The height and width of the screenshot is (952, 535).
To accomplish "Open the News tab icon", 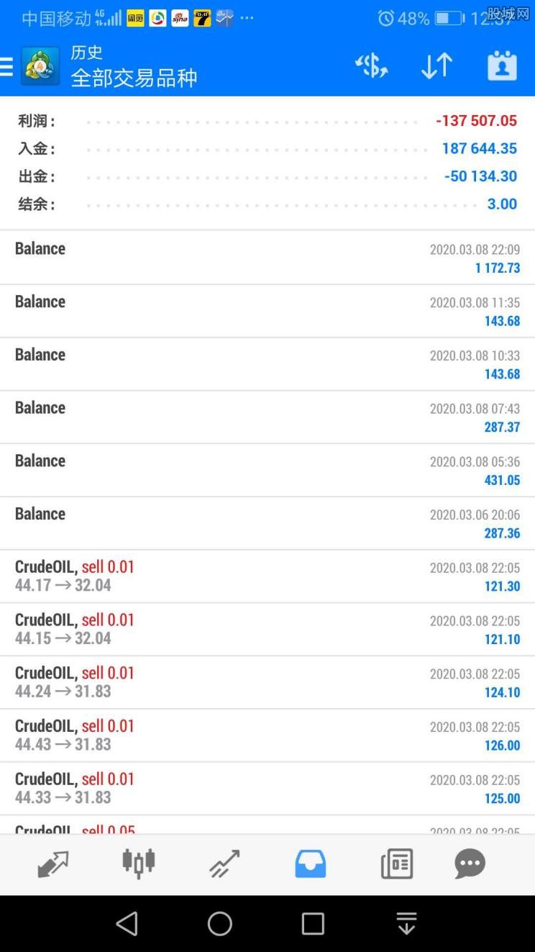I will pyautogui.click(x=397, y=863).
